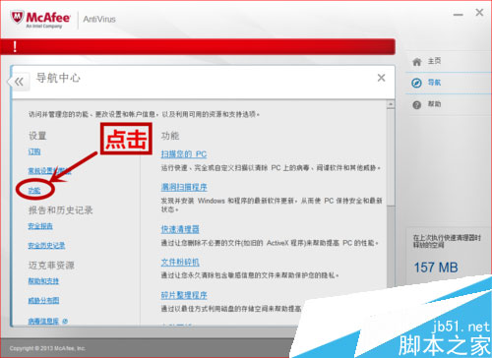Open the 主页 home icon in sidebar
The height and width of the screenshot is (358, 492).
(416, 62)
